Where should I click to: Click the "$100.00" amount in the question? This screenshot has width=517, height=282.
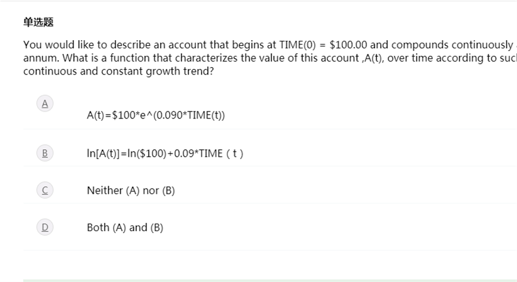tap(348, 44)
